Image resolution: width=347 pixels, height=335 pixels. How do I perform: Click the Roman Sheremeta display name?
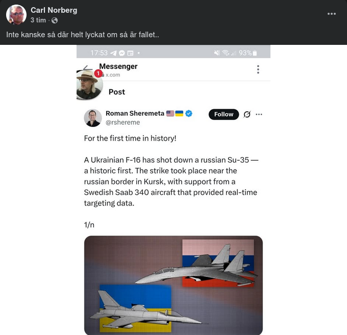click(x=135, y=113)
